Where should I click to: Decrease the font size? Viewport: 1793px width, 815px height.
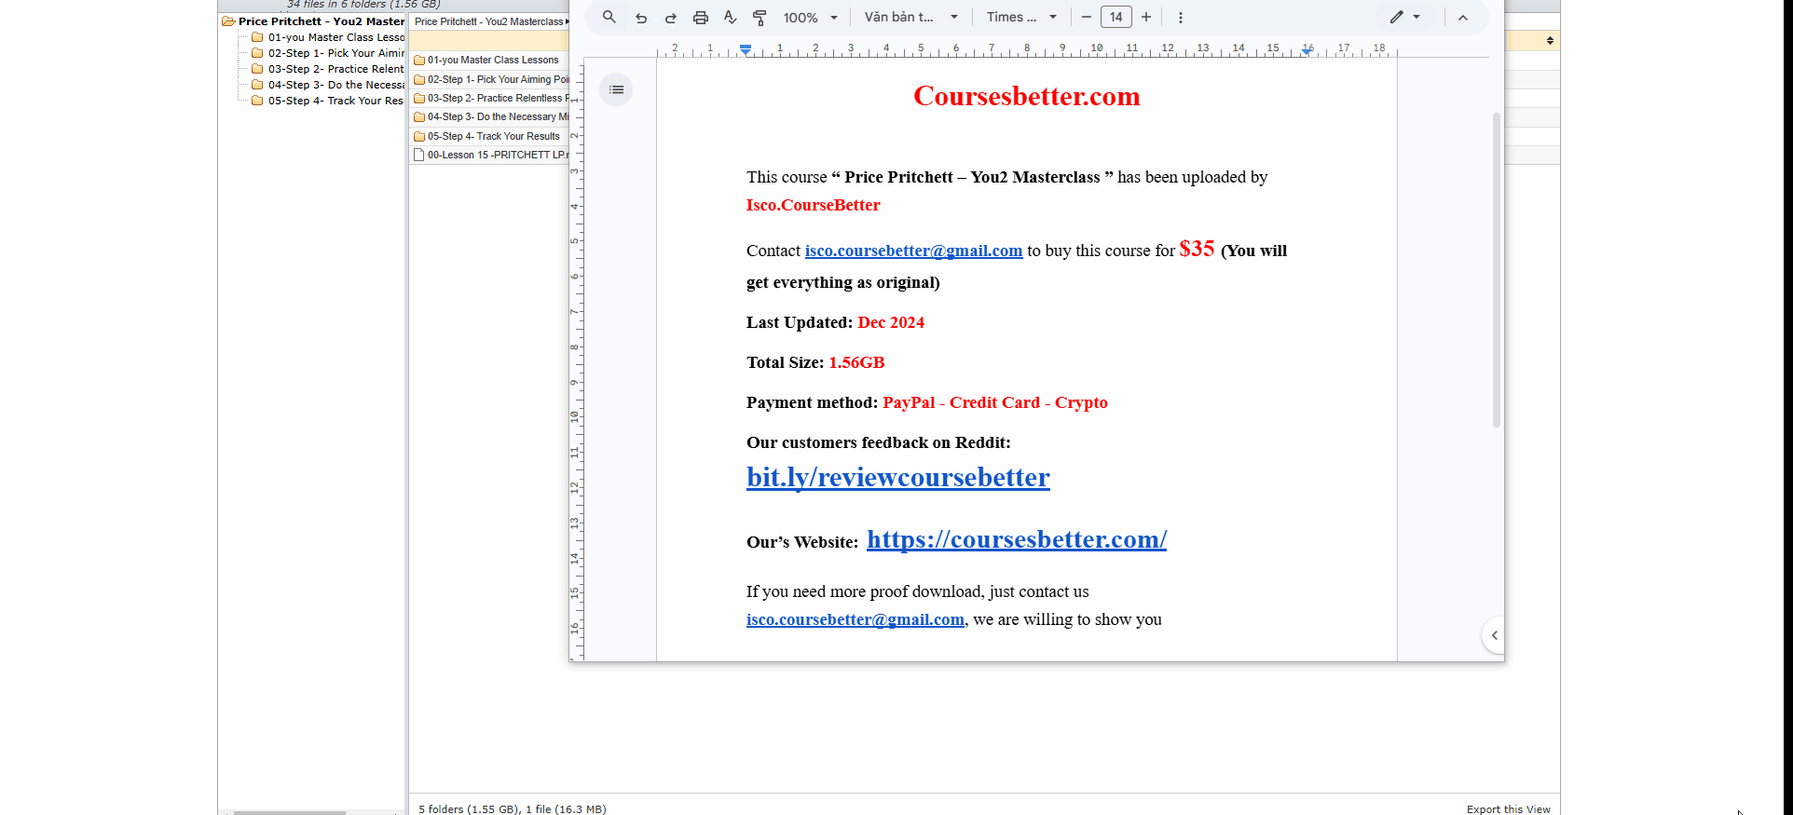pos(1087,17)
